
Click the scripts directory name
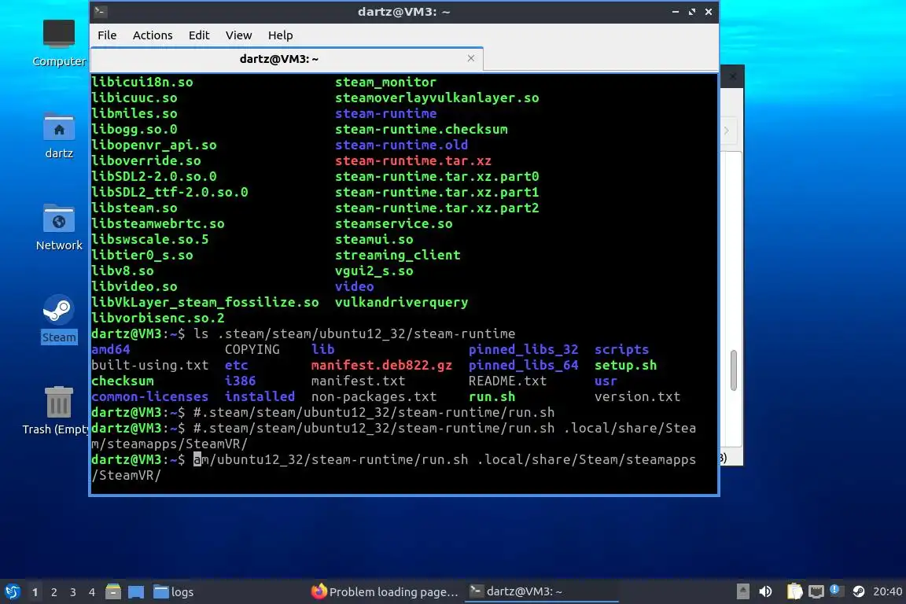pos(622,349)
